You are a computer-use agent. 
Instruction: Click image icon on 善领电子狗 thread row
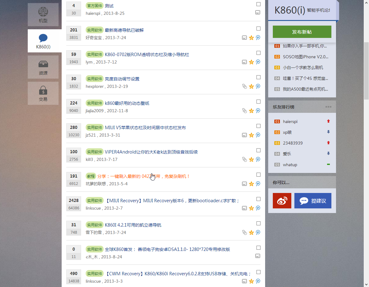(x=258, y=256)
